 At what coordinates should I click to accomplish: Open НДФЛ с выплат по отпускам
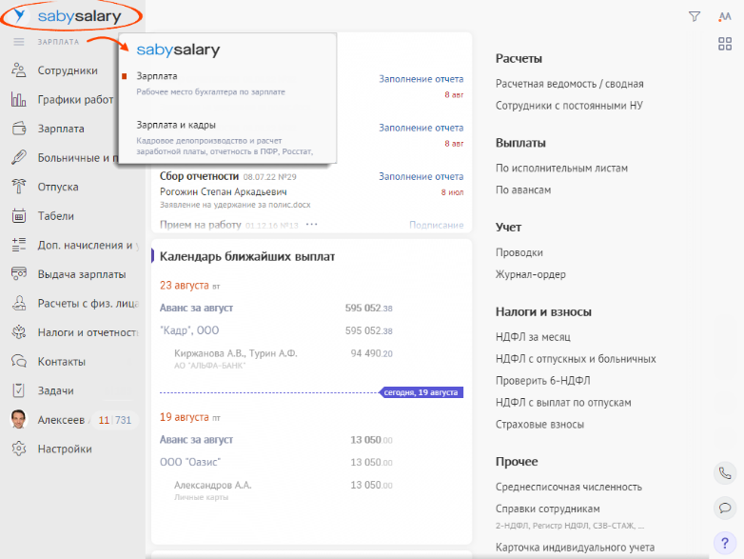tap(563, 403)
